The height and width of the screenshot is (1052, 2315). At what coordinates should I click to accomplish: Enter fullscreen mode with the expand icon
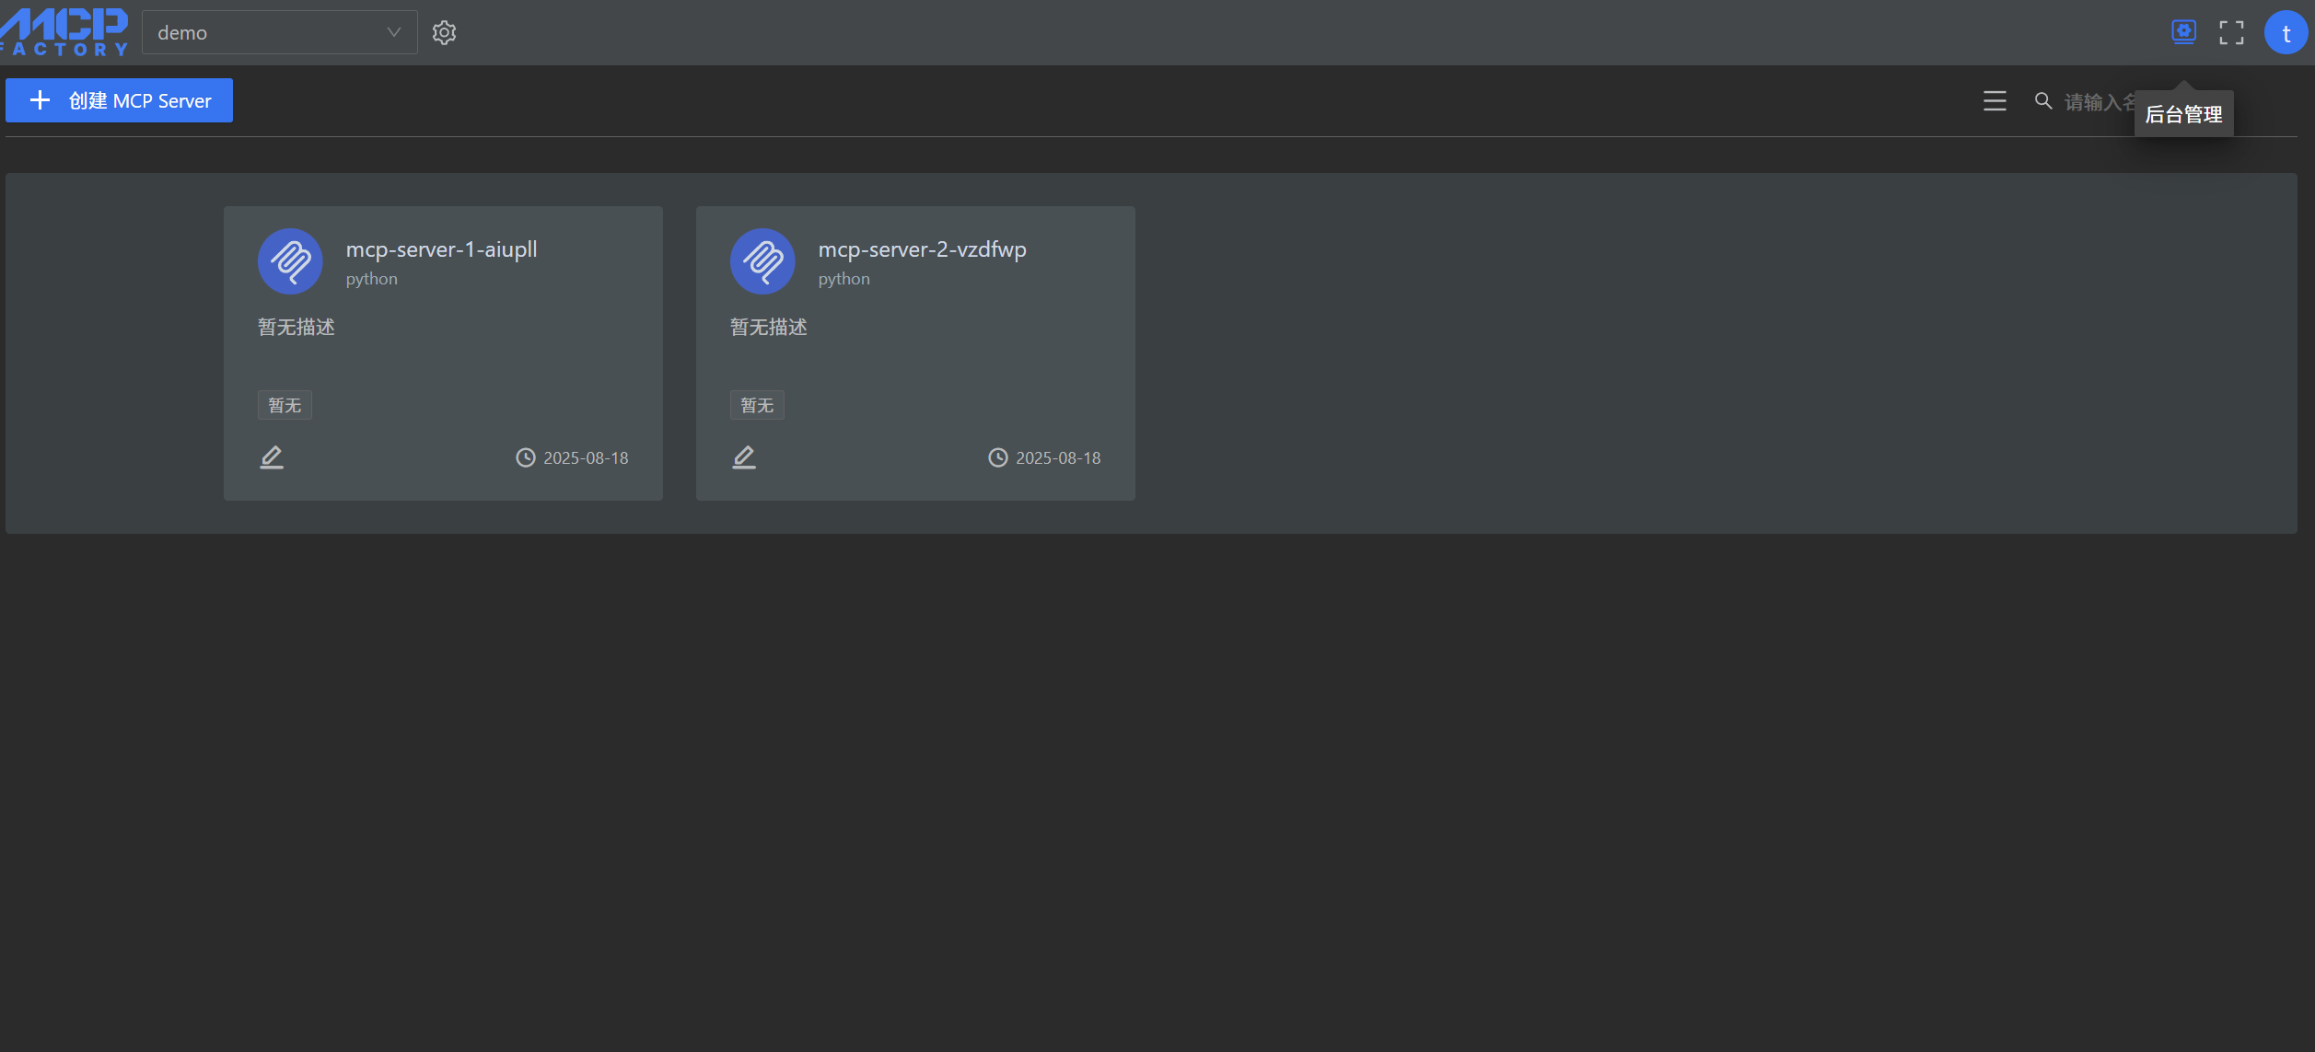(x=2231, y=33)
